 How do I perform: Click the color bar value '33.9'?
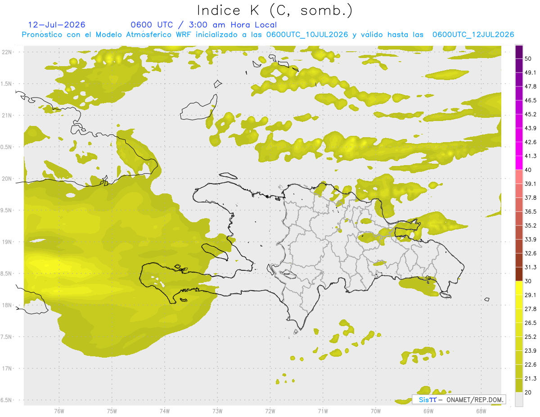[x=531, y=239]
